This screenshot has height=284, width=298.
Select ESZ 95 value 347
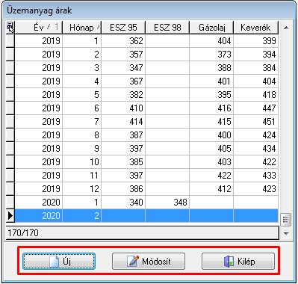[123, 68]
